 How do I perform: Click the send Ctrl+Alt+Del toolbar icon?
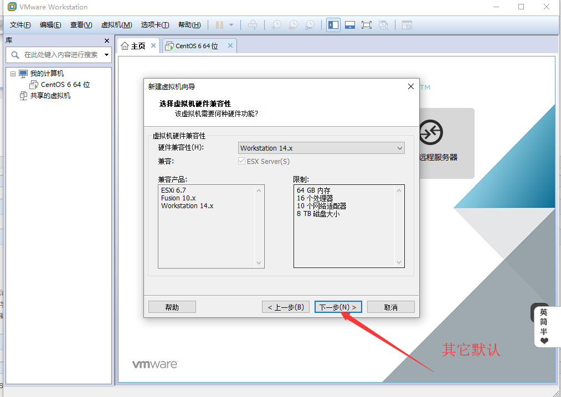[x=253, y=25]
